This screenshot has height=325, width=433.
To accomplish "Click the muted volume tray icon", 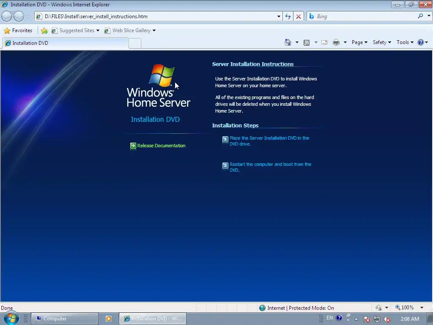I will pyautogui.click(x=387, y=319).
